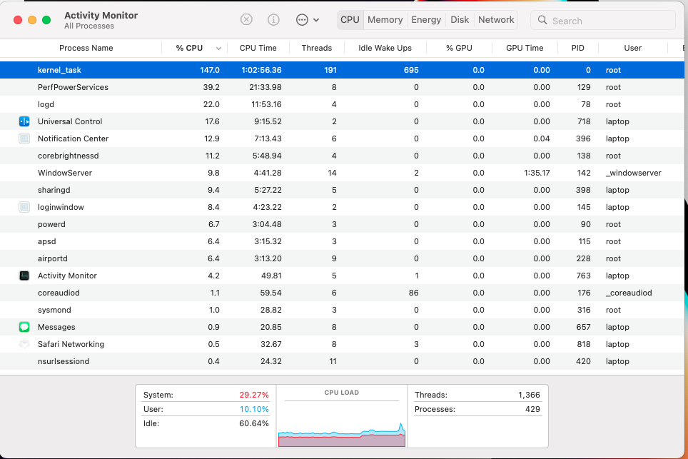Image resolution: width=688 pixels, height=459 pixels.
Task: Select the Safari Networking process name
Action: click(71, 344)
